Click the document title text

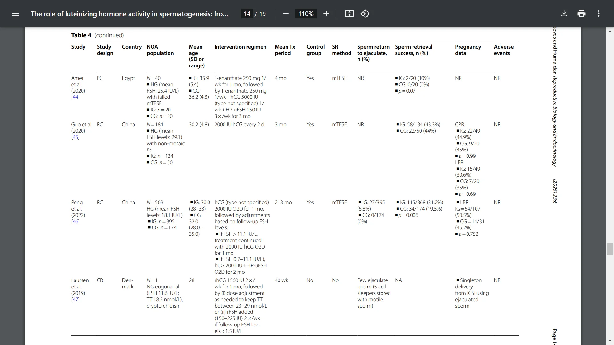(129, 14)
